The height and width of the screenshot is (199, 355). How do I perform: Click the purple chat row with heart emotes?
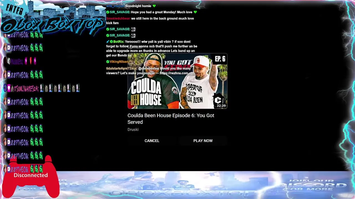[20, 61]
